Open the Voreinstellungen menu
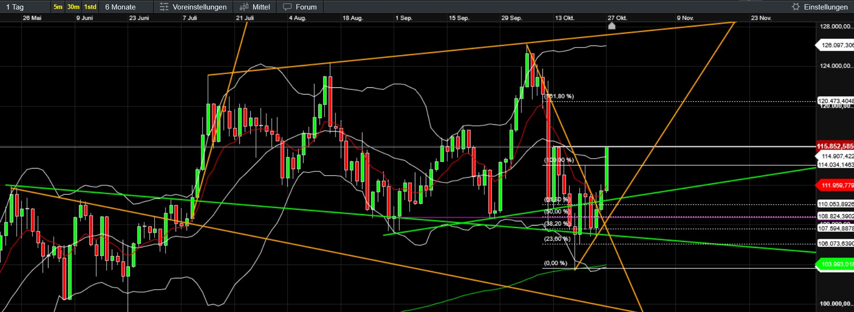This screenshot has width=854, height=312. (199, 7)
